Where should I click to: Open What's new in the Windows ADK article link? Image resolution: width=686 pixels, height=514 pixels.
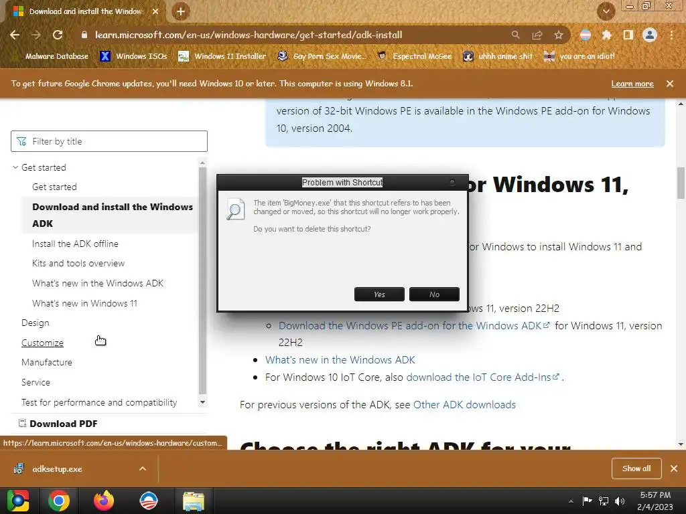tap(340, 359)
